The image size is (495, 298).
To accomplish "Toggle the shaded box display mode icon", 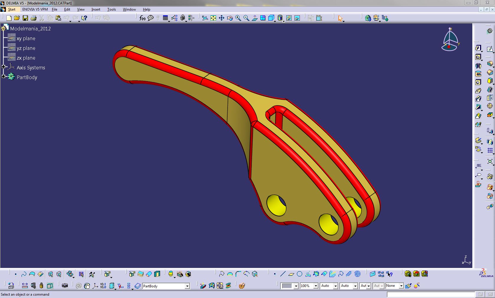I will (271, 18).
